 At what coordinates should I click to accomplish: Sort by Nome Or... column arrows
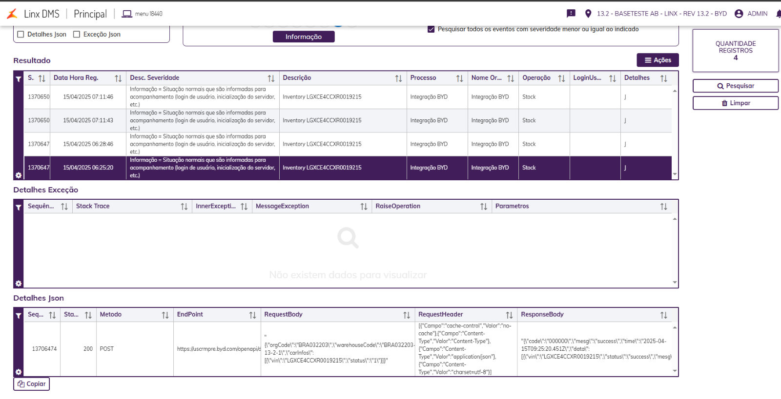(511, 78)
